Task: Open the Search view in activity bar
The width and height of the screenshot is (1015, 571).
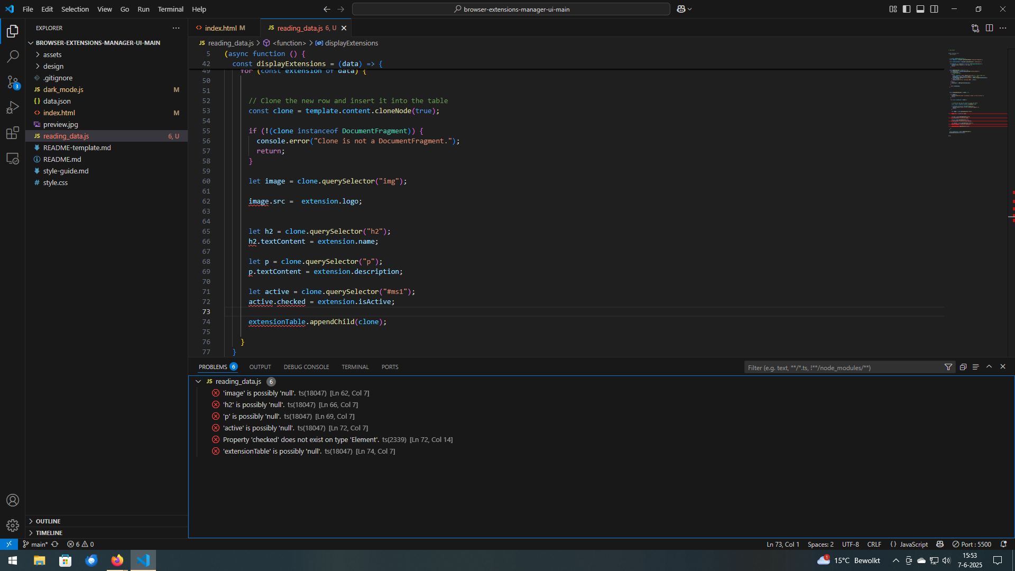Action: 13,56
